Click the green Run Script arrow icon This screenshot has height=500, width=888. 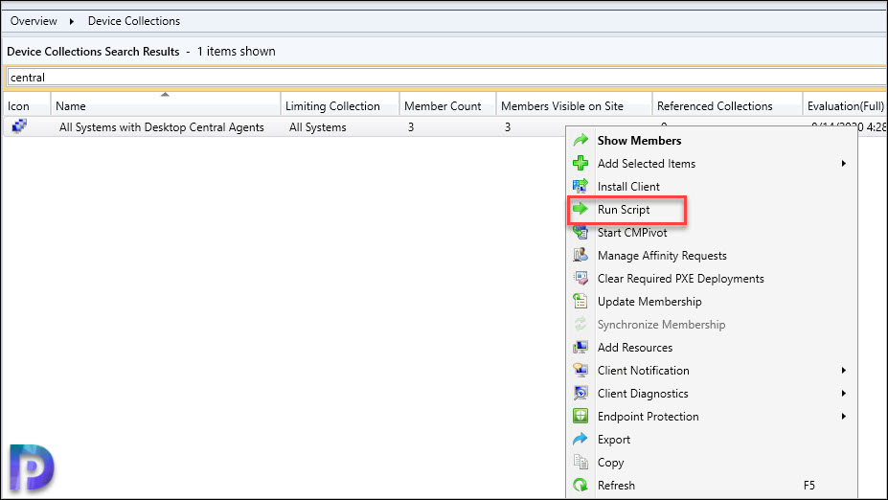click(x=581, y=210)
